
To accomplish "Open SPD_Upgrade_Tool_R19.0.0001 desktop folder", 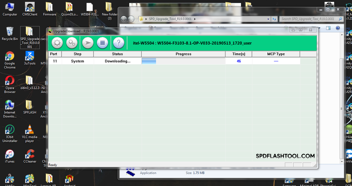I will click(30, 37).
